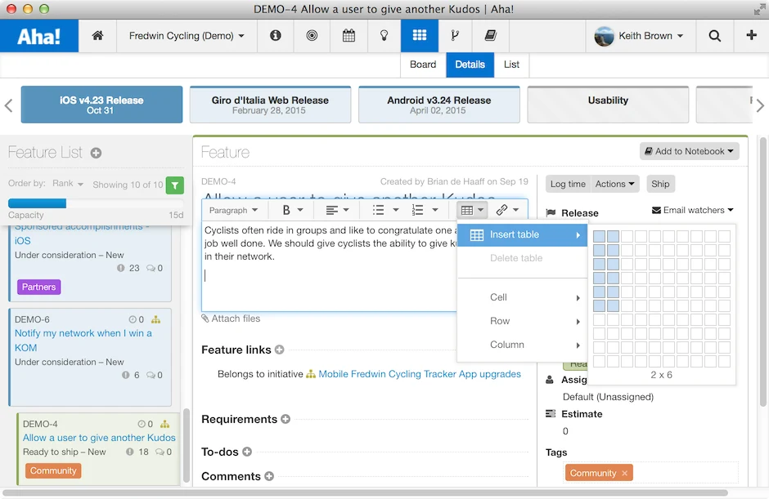Click the Default (Unassigned) assignee value
This screenshot has width=769, height=499.
coord(608,397)
